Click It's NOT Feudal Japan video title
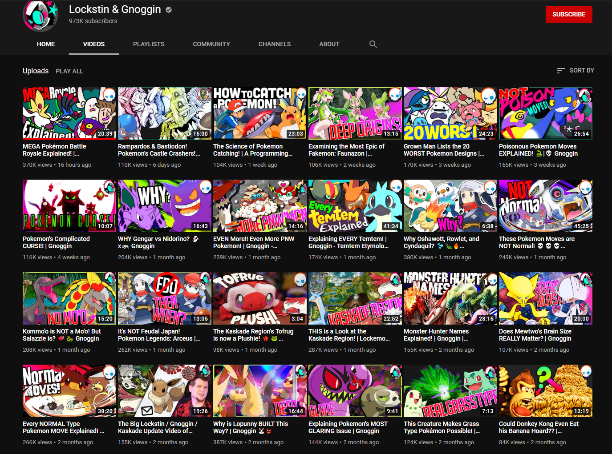This screenshot has width=612, height=454. [x=159, y=335]
